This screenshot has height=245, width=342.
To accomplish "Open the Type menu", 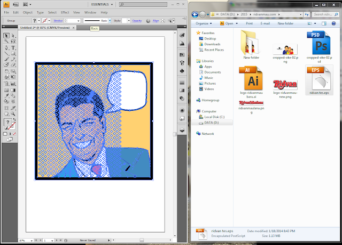I will point(40,13).
